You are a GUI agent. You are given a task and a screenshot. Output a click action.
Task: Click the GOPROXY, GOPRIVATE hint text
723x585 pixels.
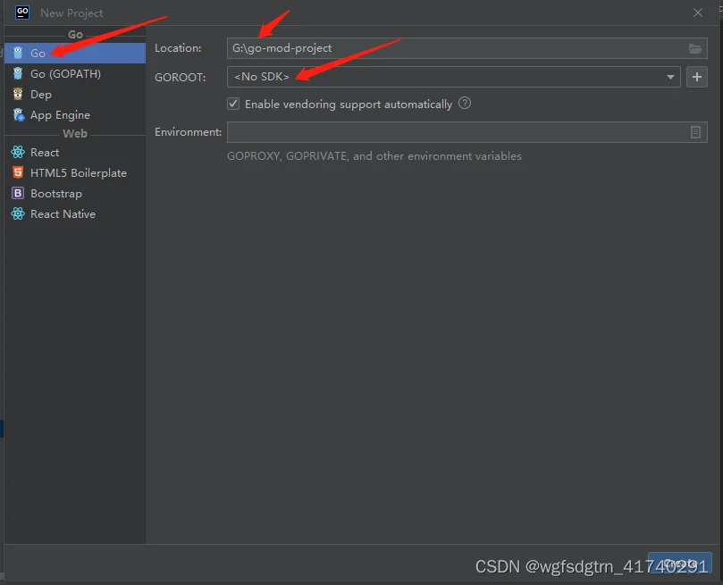point(374,156)
